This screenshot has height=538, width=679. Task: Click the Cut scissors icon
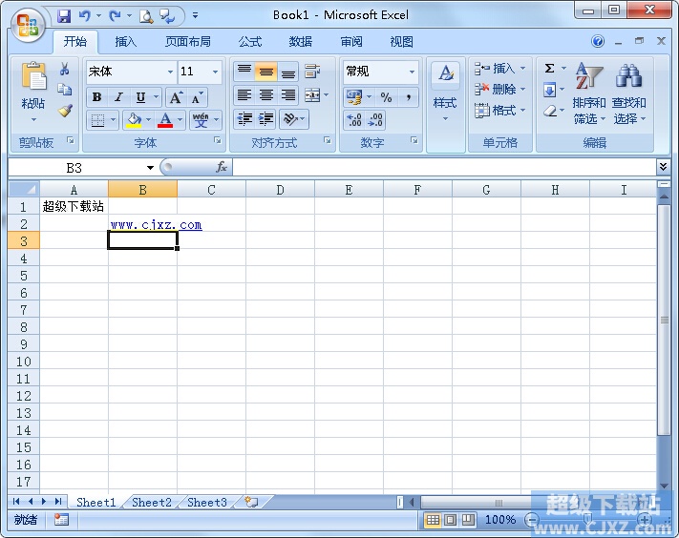point(65,70)
